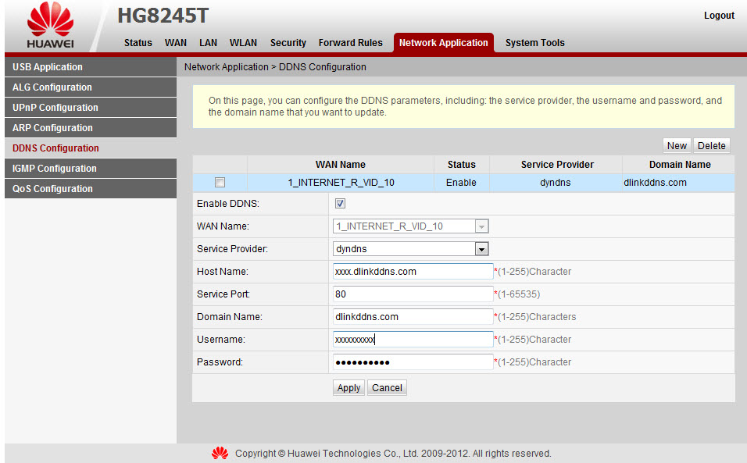Click the breadcrumb Network Application > DDNS Configuration
The image size is (747, 463).
pos(275,67)
